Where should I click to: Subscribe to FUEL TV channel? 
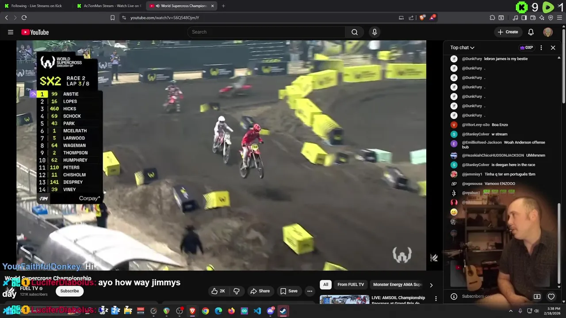[x=69, y=291]
